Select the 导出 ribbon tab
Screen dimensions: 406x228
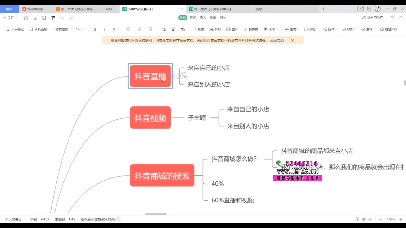(x=223, y=18)
